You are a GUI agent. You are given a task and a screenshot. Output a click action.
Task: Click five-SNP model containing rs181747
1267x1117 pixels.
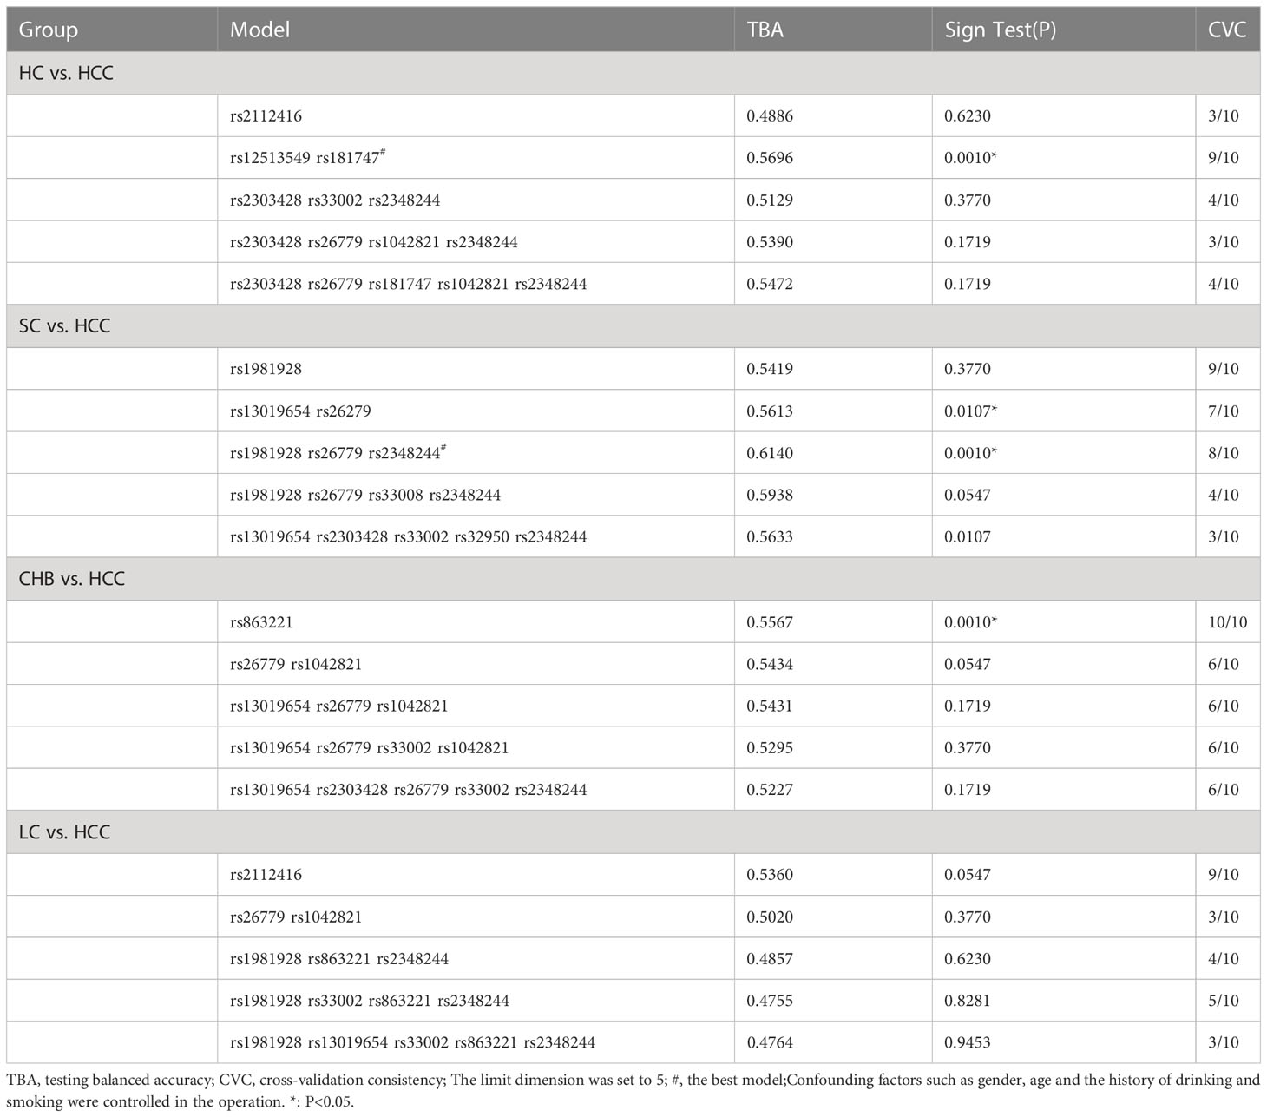point(408,284)
